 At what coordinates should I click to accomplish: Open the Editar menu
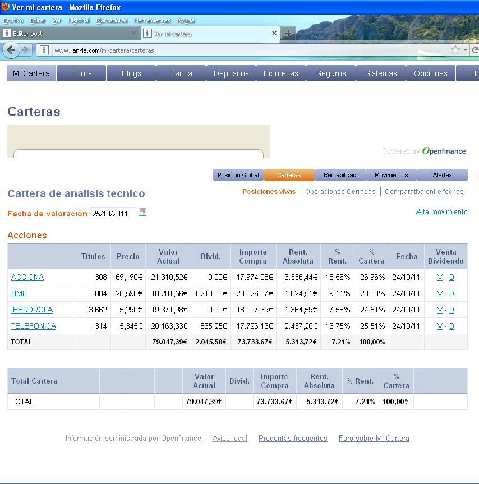click(x=38, y=20)
